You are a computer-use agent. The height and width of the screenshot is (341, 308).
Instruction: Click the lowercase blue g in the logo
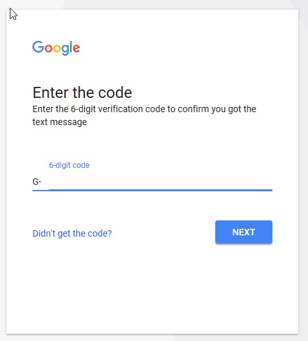[x=65, y=50]
